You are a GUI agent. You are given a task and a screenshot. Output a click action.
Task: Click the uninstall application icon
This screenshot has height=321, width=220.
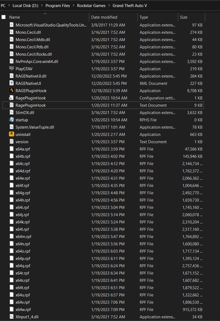pos(11,134)
